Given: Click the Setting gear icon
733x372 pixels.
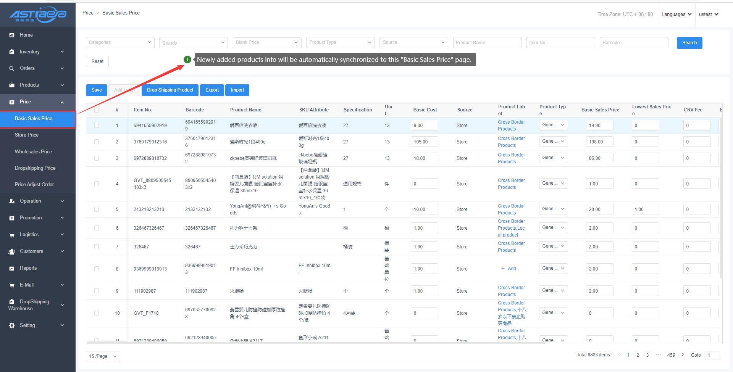Looking at the screenshot, I should (x=12, y=325).
